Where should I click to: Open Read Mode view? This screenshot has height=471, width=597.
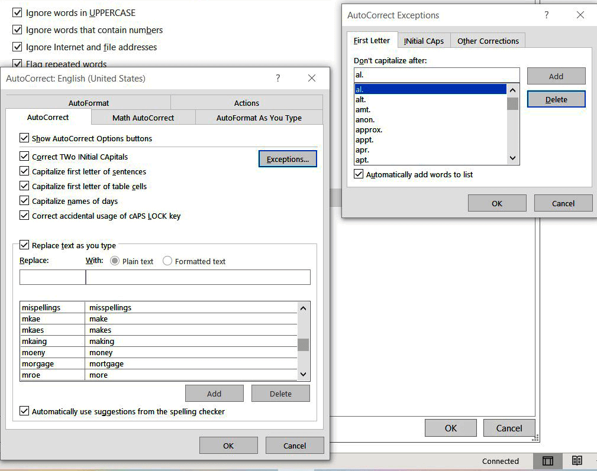(577, 461)
